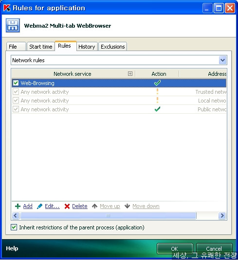Select the 'Trusted netw' address cell
Screen dimensions: 238x260
coord(211,92)
